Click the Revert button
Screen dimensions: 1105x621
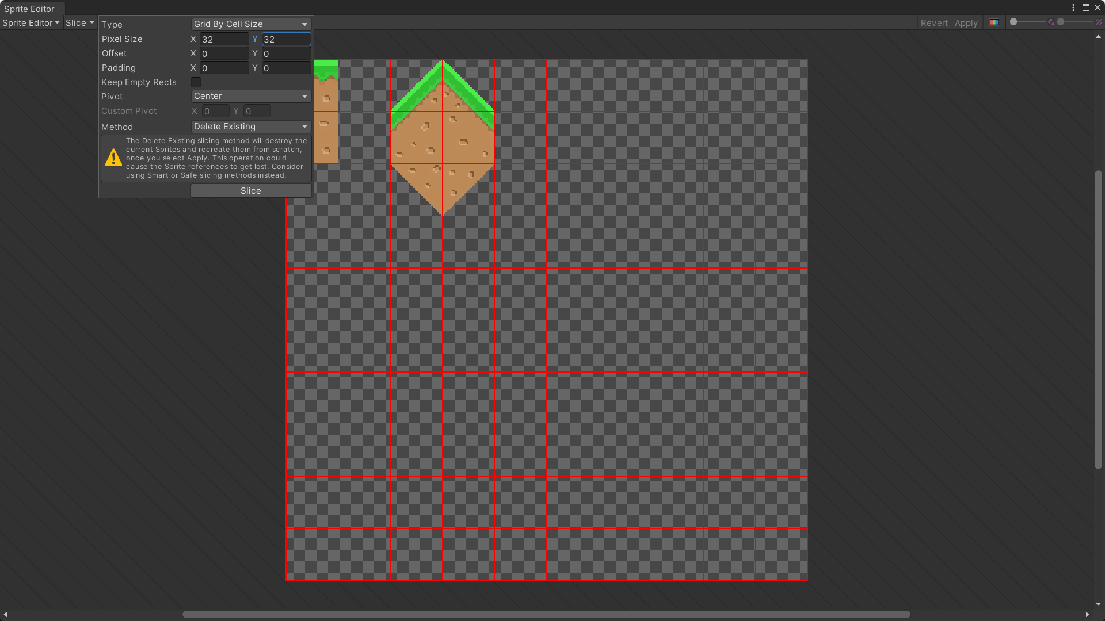(x=933, y=23)
